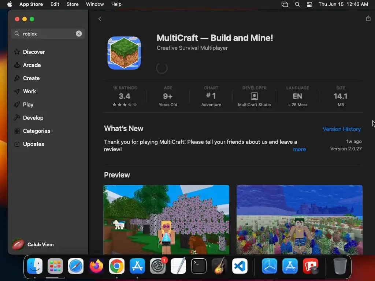Minimize the App Store window
Image resolution: width=375 pixels, height=281 pixels.
point(25,19)
